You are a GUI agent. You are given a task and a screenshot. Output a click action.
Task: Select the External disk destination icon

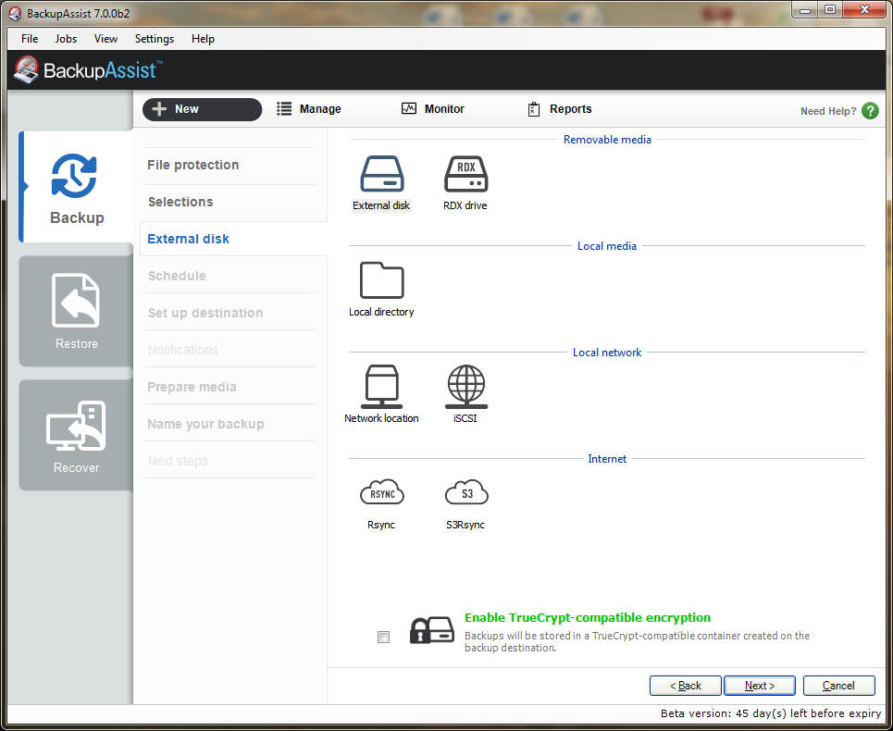click(381, 175)
